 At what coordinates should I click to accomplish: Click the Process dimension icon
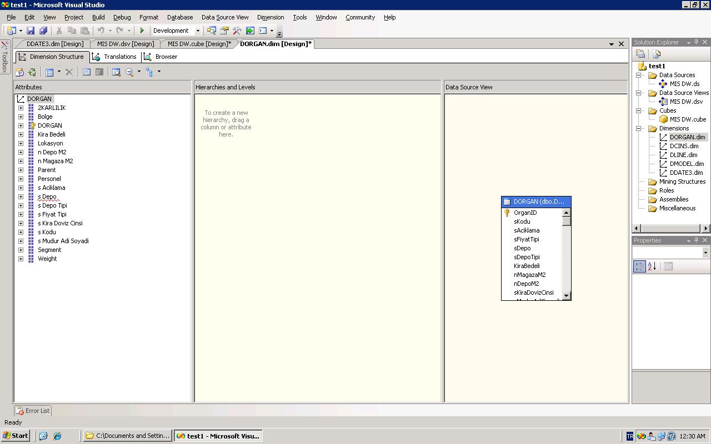click(32, 72)
